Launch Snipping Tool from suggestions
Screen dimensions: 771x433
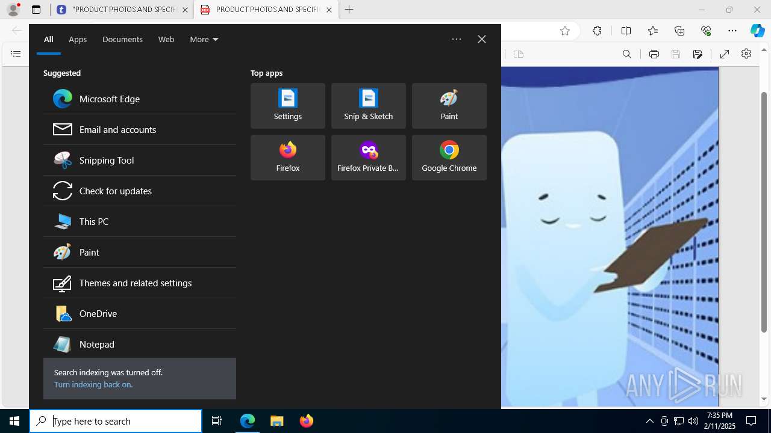pyautogui.click(x=140, y=160)
